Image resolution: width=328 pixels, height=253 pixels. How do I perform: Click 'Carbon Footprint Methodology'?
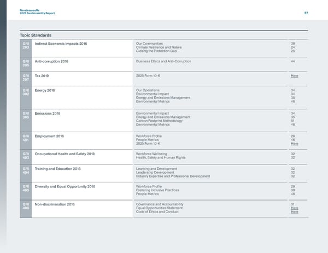(x=159, y=121)
